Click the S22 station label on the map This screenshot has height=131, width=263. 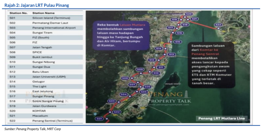pos(218,25)
